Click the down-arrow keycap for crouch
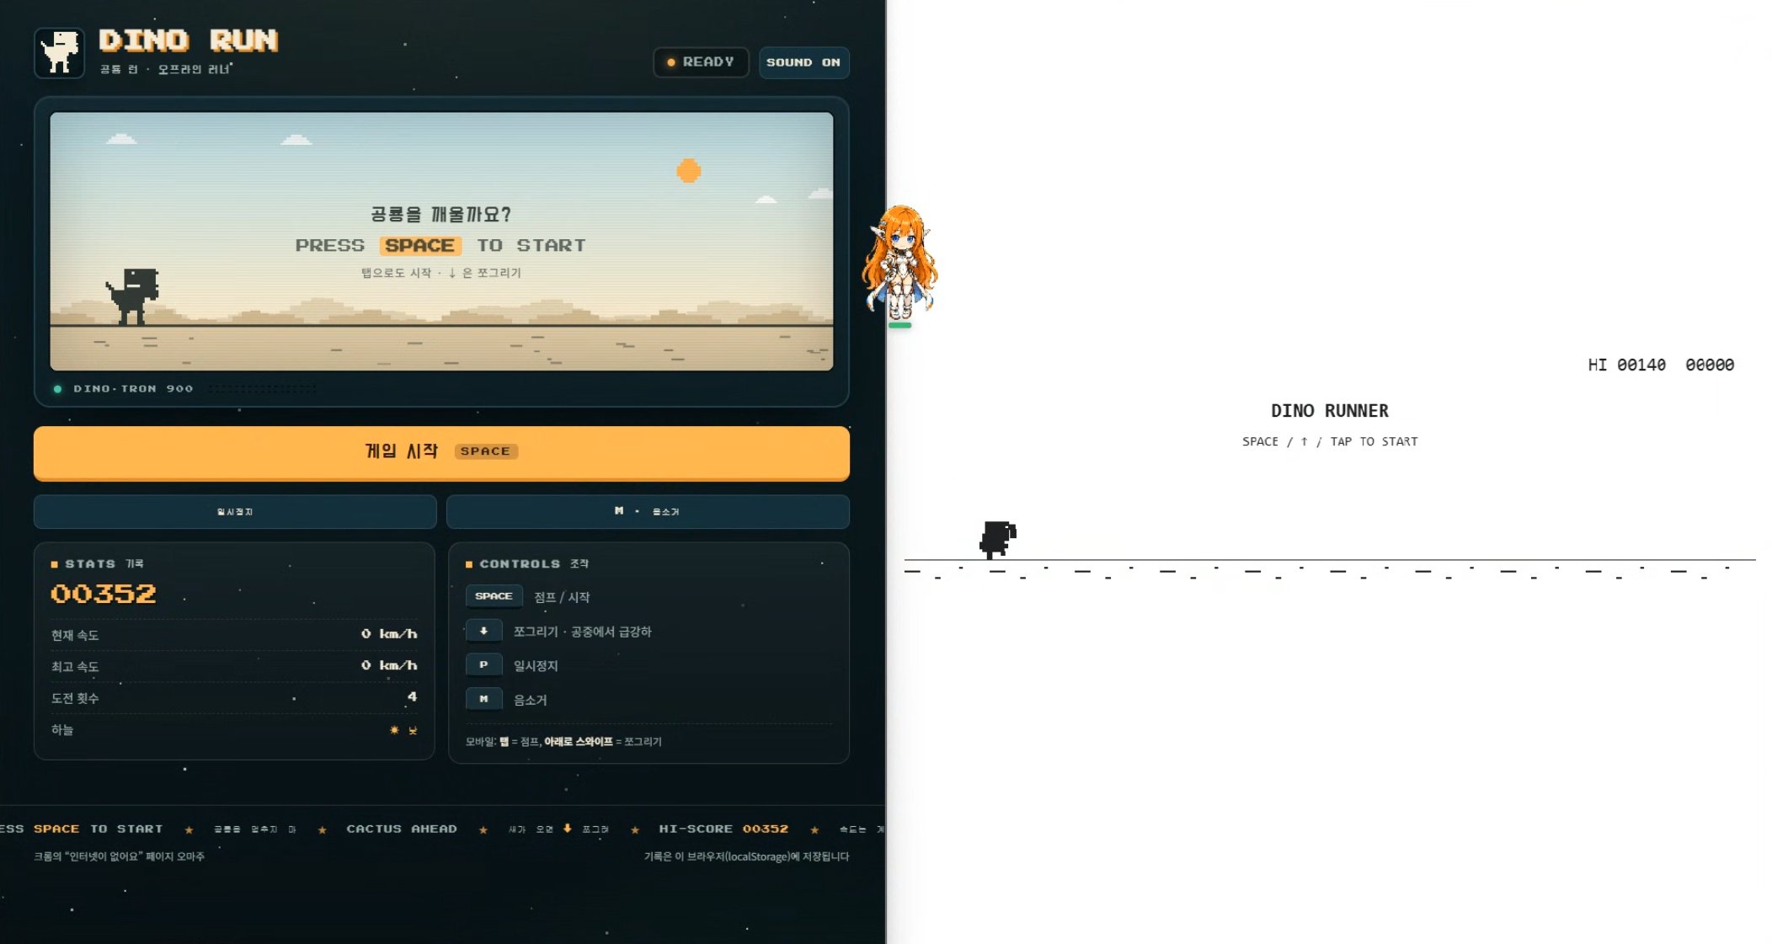 click(x=483, y=631)
